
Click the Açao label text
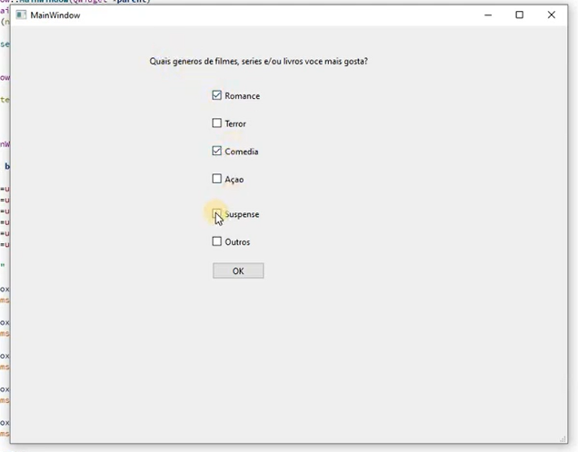pyautogui.click(x=234, y=180)
